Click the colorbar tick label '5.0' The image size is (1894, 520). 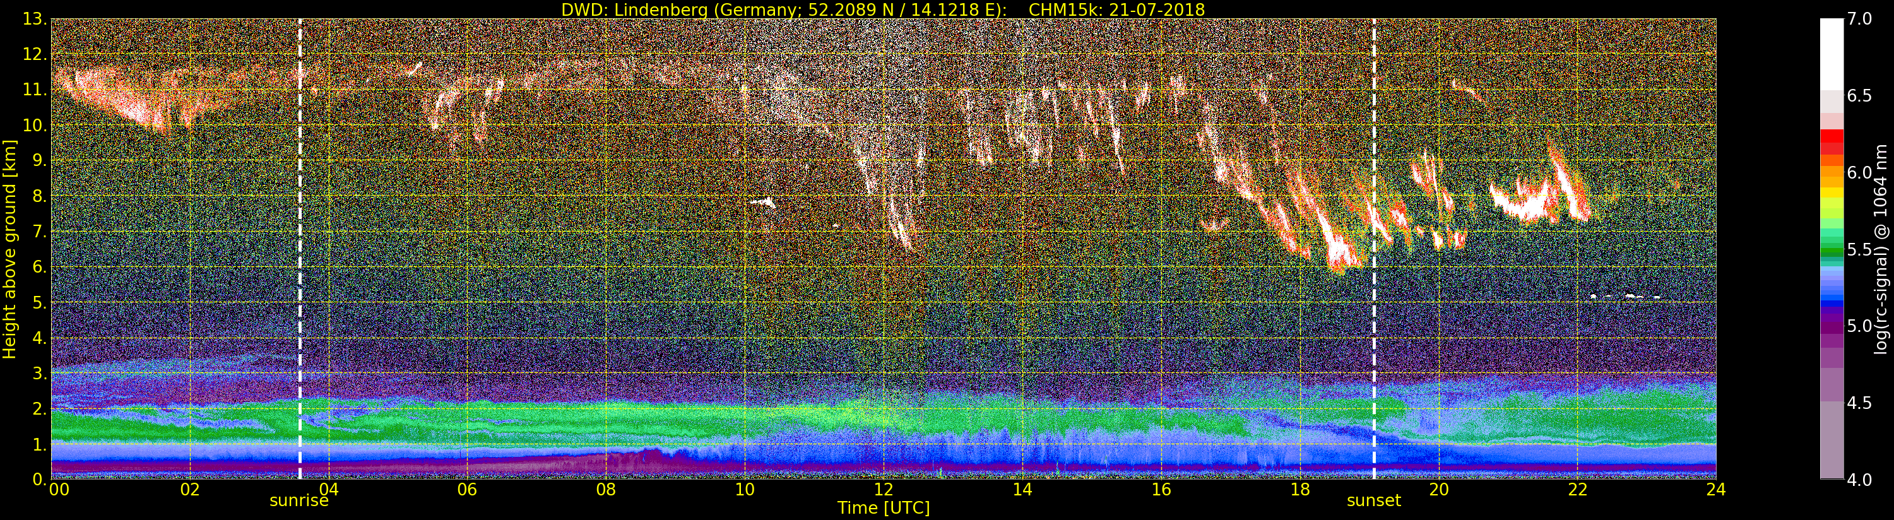pos(1859,326)
